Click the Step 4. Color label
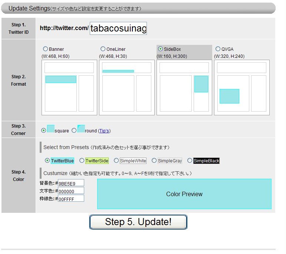Image resolution: width=286 pixels, height=254 pixels. pos(19,176)
